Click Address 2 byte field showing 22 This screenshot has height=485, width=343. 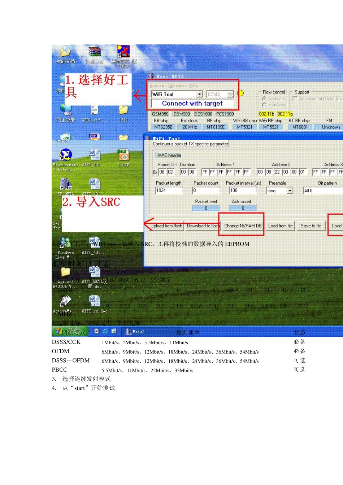point(277,172)
